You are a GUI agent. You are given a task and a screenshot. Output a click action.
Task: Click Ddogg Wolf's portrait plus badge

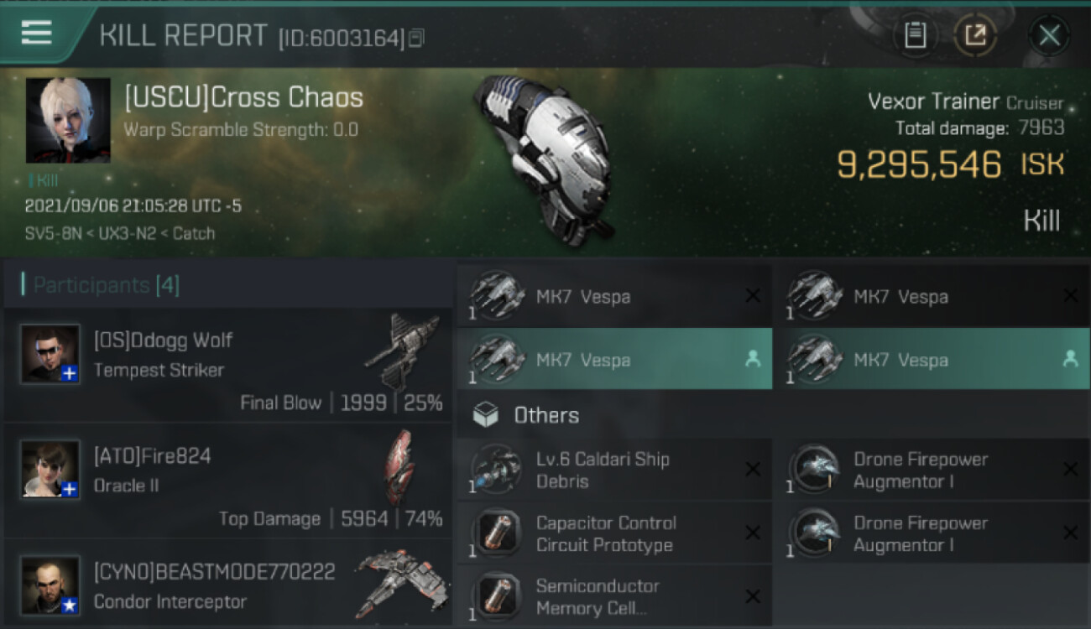pyautogui.click(x=70, y=373)
